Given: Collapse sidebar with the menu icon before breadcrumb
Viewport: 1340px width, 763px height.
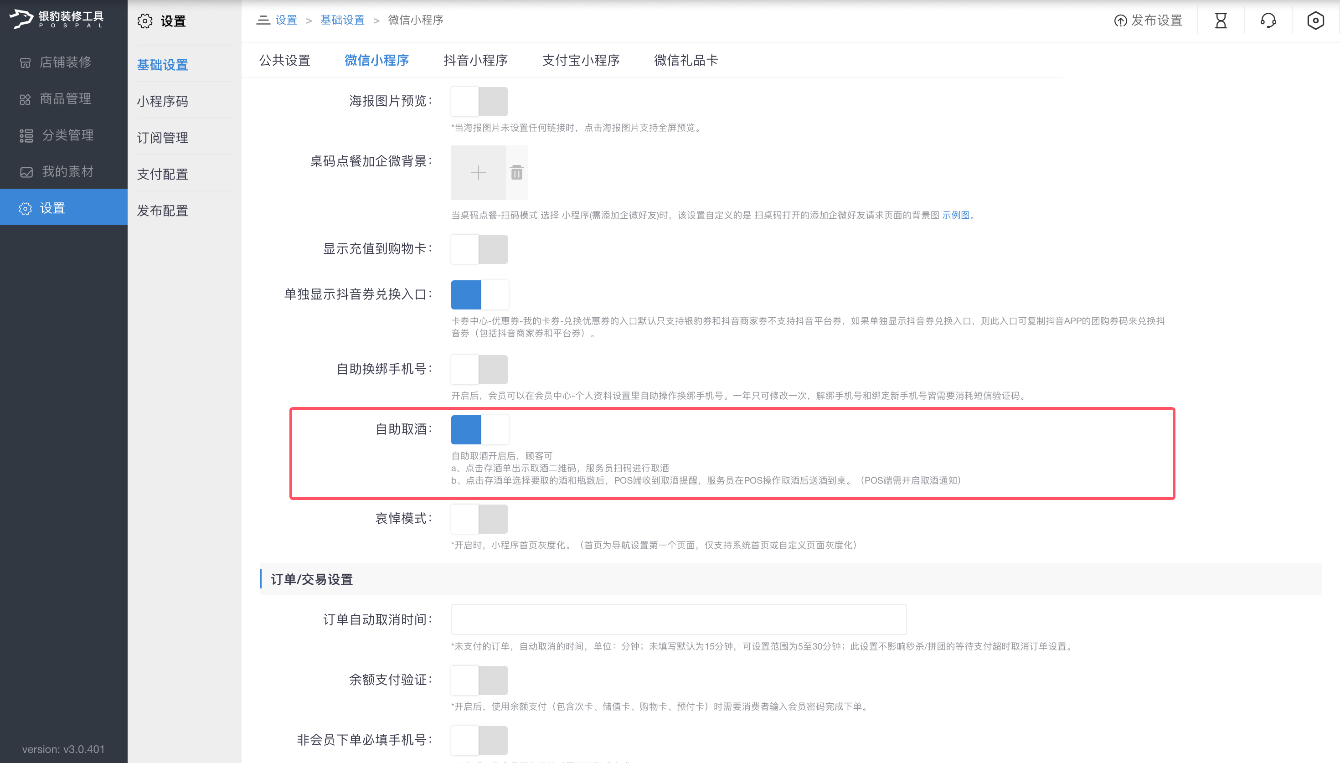Looking at the screenshot, I should (263, 20).
